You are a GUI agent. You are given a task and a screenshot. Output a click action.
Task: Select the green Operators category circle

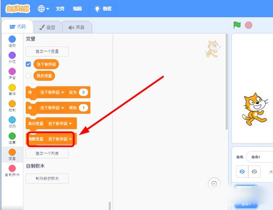[12, 136]
